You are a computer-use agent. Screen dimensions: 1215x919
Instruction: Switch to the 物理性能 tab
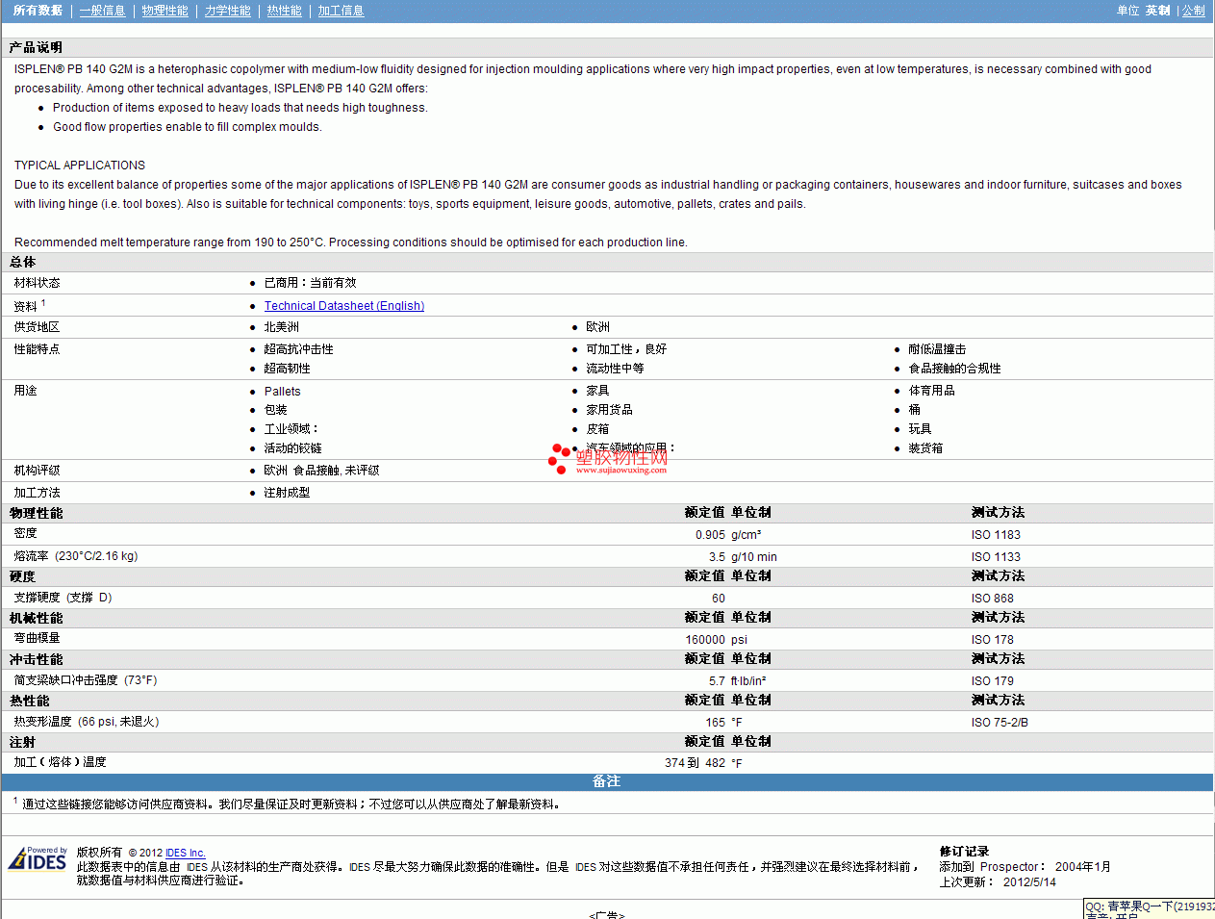click(165, 11)
